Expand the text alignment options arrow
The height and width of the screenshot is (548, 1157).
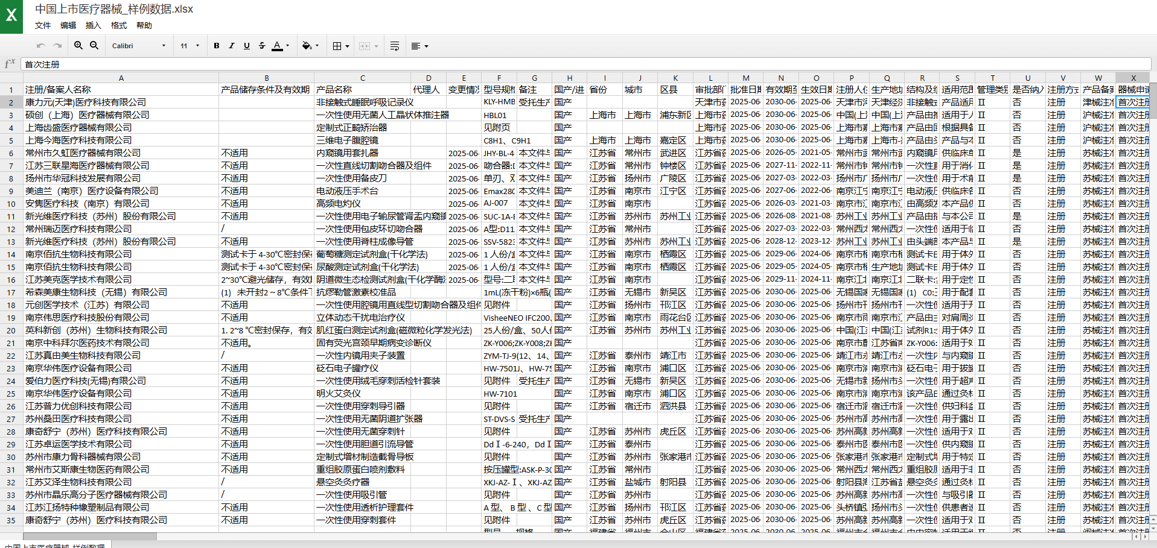[426, 46]
